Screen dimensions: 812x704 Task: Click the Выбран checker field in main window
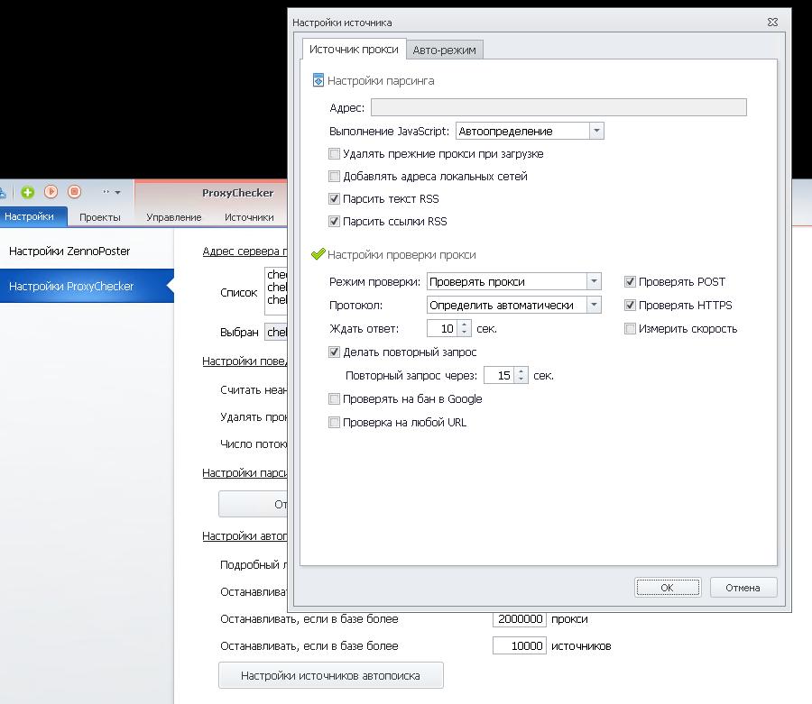[276, 332]
